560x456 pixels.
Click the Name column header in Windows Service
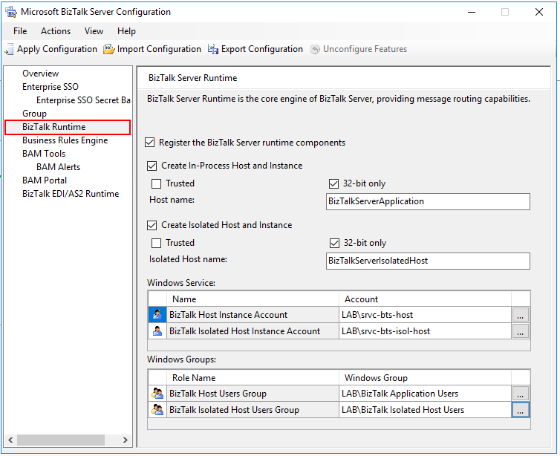pos(253,299)
